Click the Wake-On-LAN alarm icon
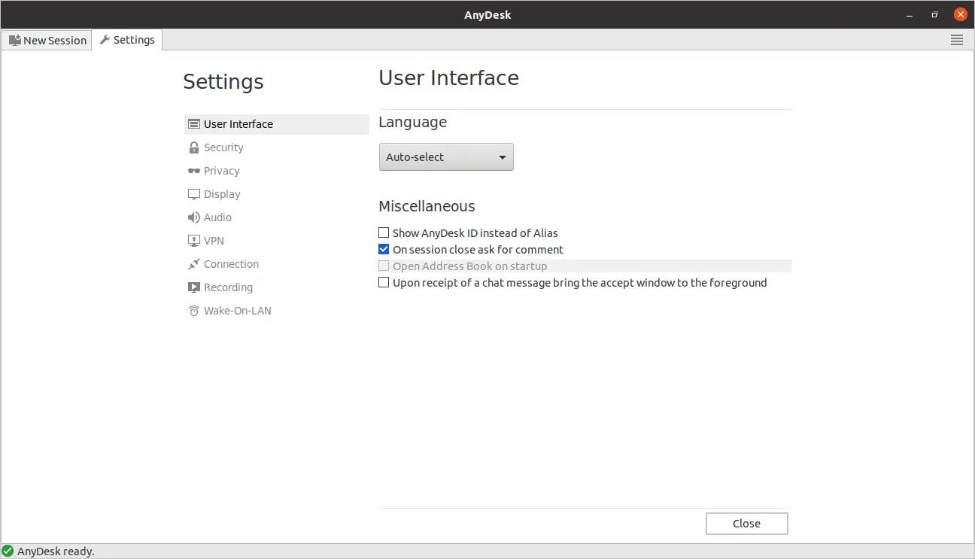Screen dimensions: 975x559 194,311
